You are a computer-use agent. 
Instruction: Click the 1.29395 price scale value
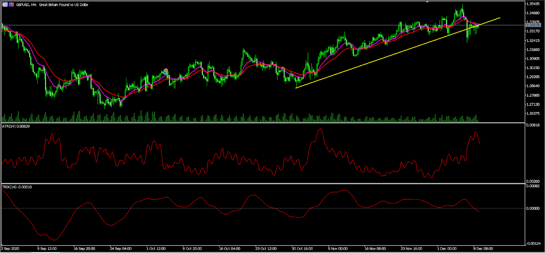pos(533,77)
